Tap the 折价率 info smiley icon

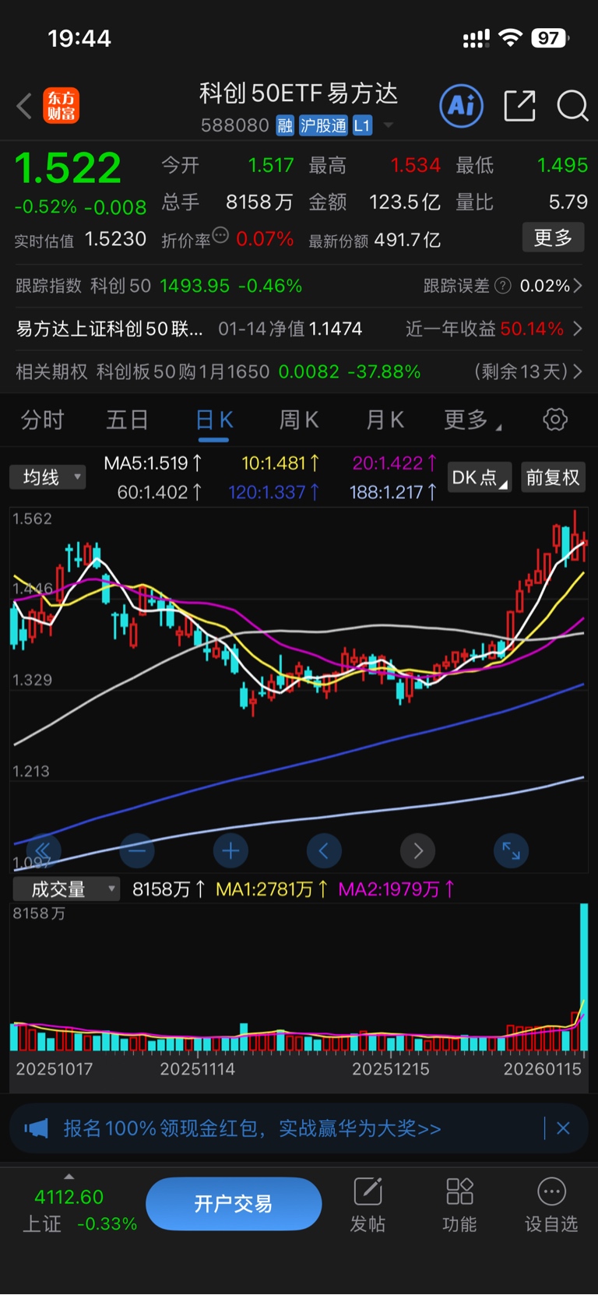coord(220,234)
